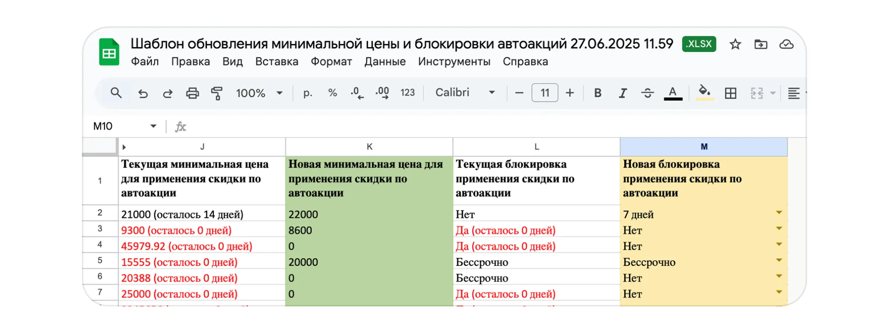Increase font size with plus button
The image size is (889, 333).
coord(570,93)
